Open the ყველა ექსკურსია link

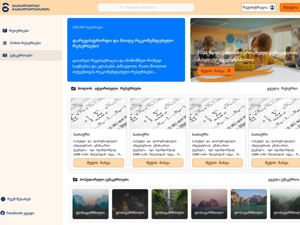283,180
